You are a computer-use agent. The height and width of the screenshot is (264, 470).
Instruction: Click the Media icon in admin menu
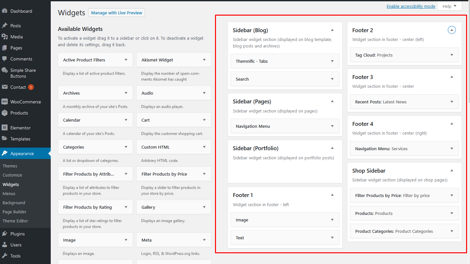(5, 37)
